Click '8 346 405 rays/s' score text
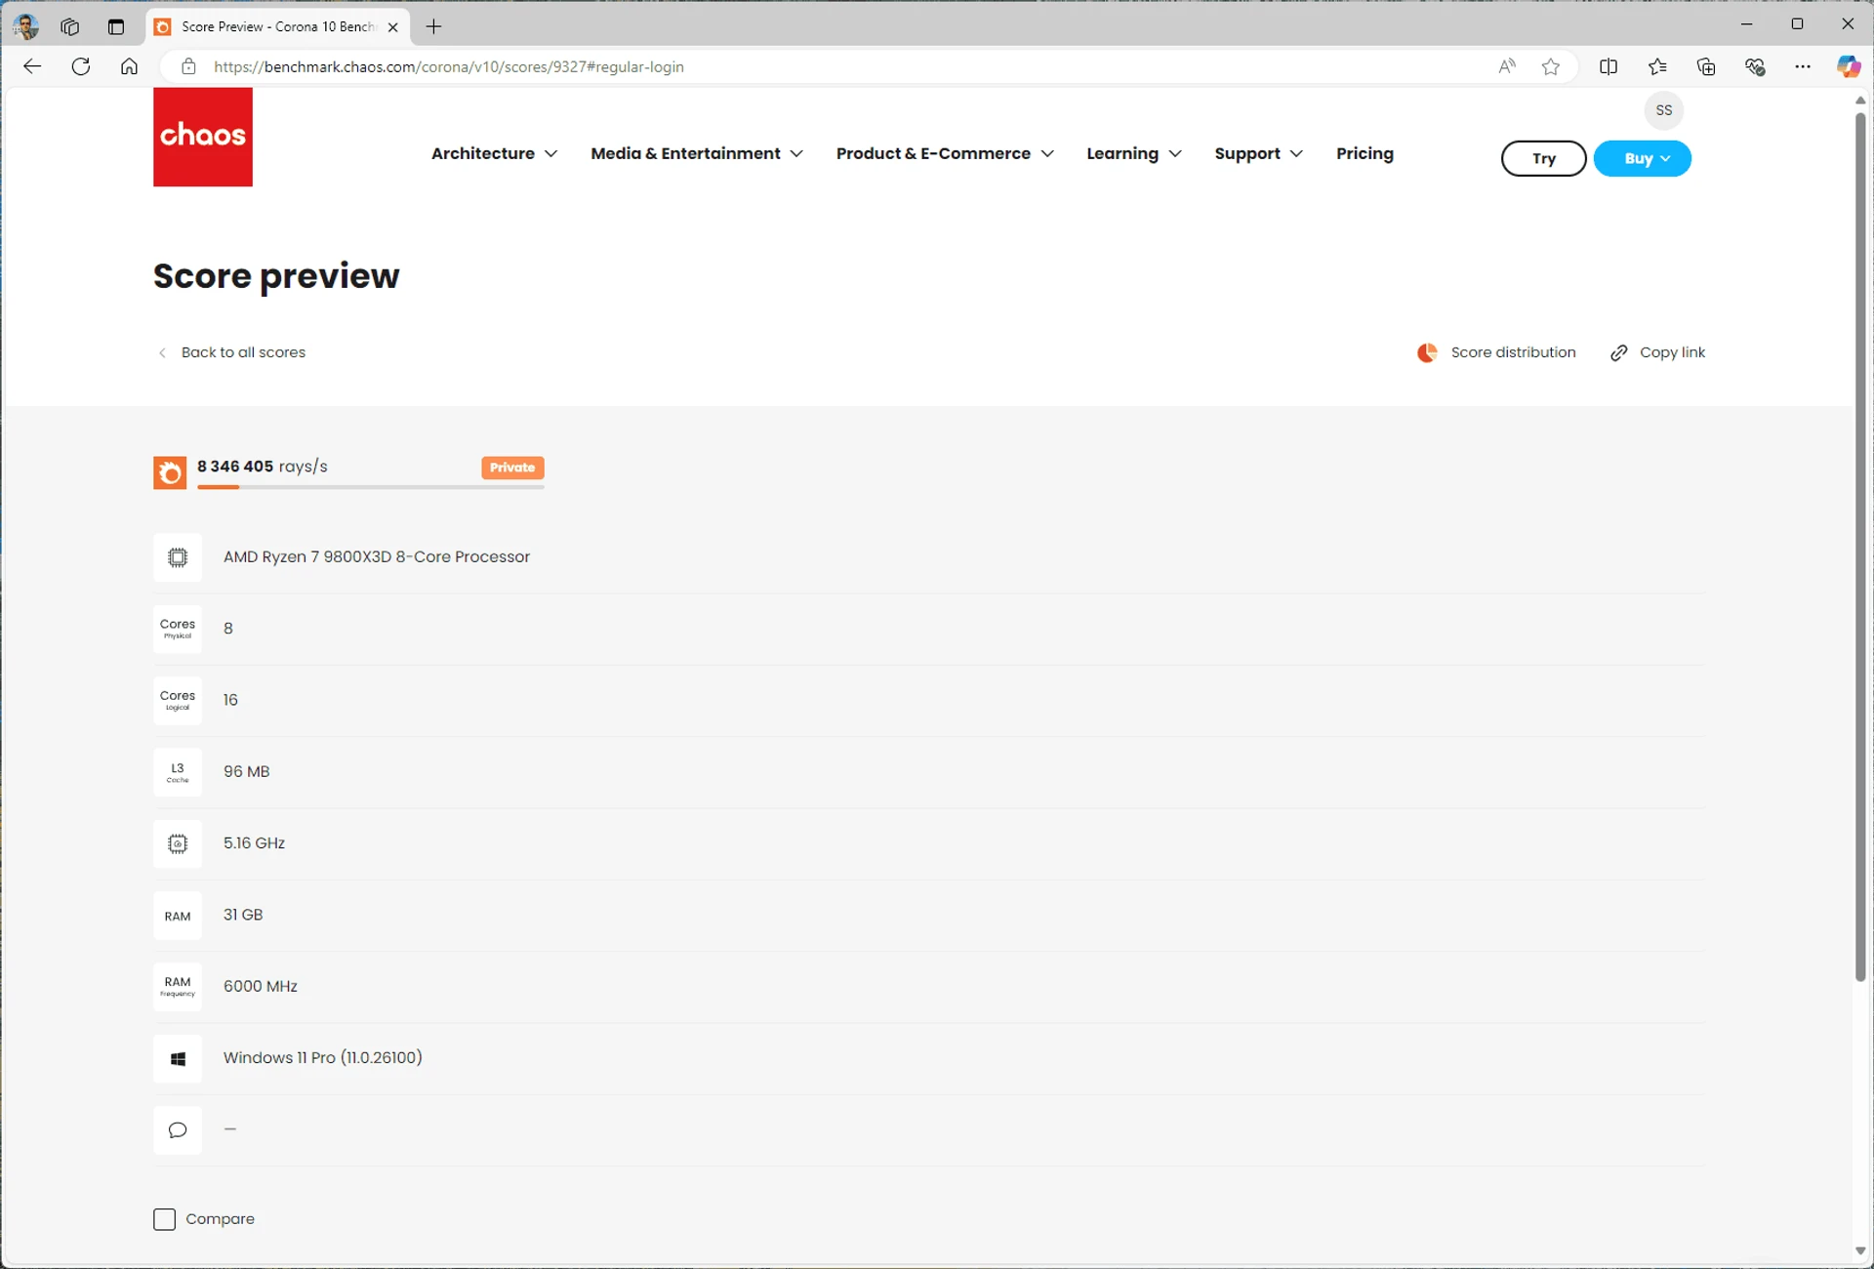Image resolution: width=1874 pixels, height=1269 pixels. click(263, 467)
